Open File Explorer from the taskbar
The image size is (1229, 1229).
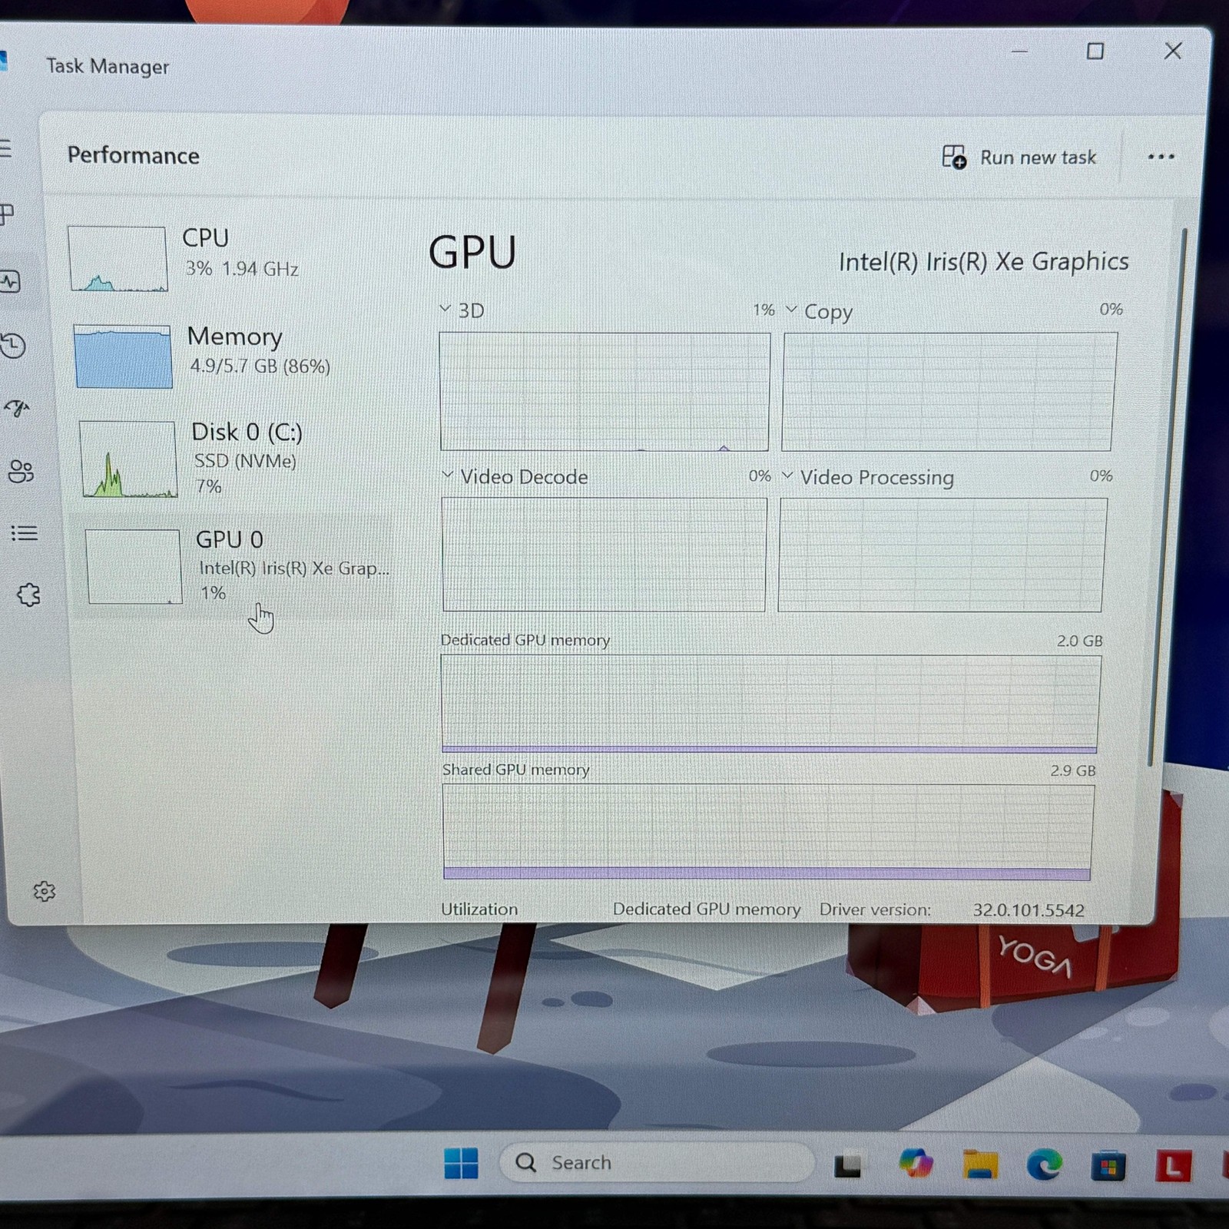[x=980, y=1164]
